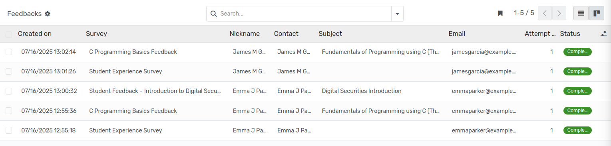Expand the search options dropdown arrow
The height and width of the screenshot is (146, 611).
397,14
